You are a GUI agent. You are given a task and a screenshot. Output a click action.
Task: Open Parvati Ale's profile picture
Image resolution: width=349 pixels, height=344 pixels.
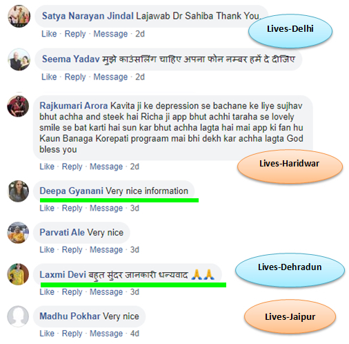tap(18, 233)
